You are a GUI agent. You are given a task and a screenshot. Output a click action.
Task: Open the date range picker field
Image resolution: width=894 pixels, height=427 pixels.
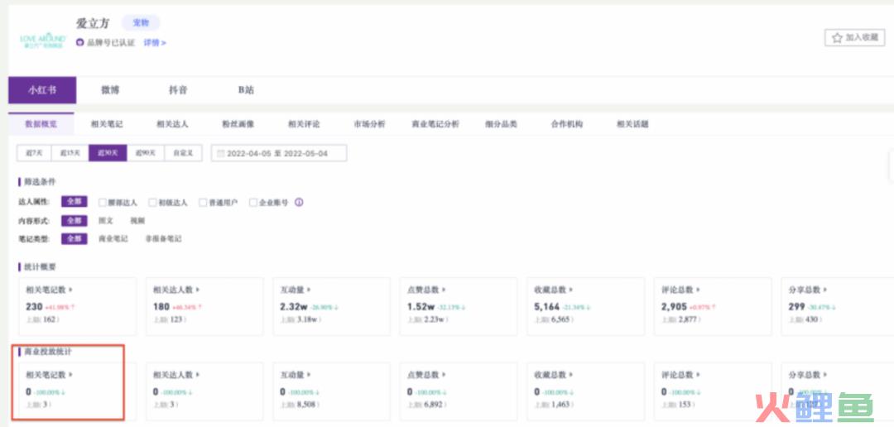(279, 153)
